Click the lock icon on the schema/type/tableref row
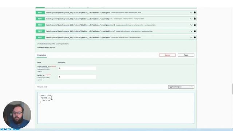This screenshot has height=131, width=233. [195, 31]
